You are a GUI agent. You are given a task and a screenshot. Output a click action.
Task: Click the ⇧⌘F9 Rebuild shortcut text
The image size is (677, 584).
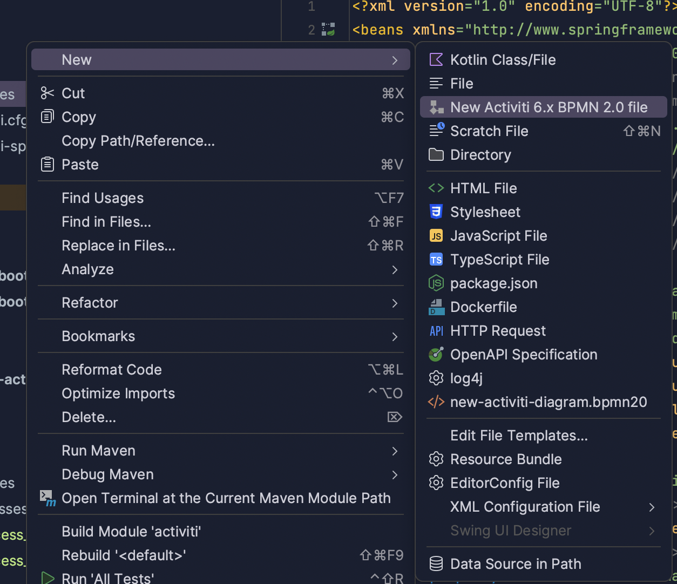click(382, 555)
